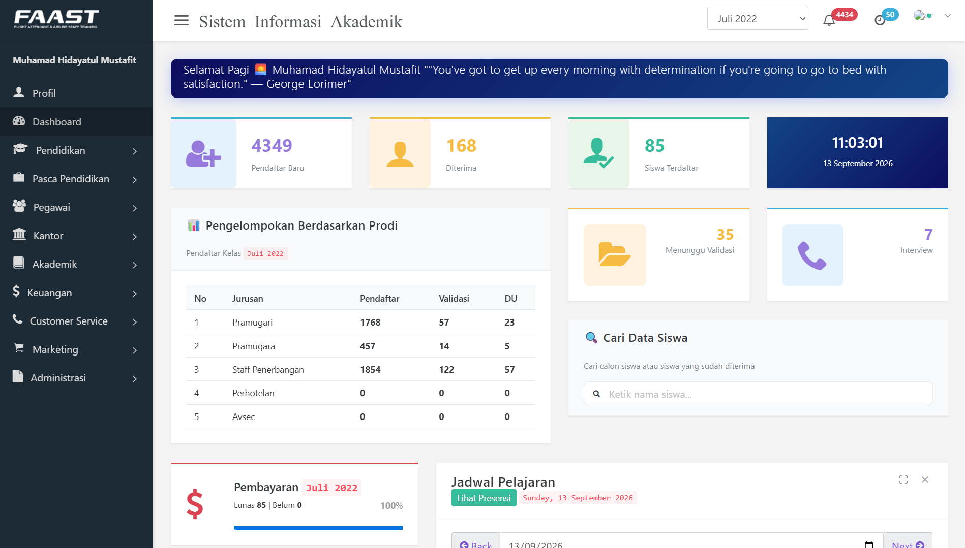This screenshot has width=965, height=548.
Task: Click the Lihat Presensi button
Action: 484,498
